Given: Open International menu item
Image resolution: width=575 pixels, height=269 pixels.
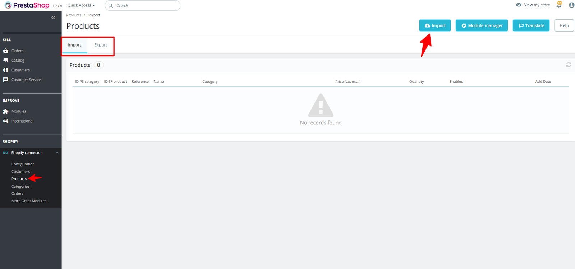Looking at the screenshot, I should coord(22,121).
